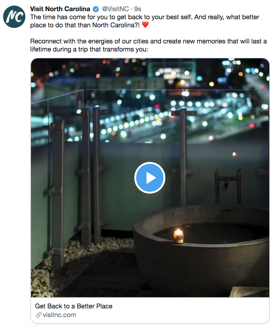
Task: Play the video with the blue play button
Action: 150,178
